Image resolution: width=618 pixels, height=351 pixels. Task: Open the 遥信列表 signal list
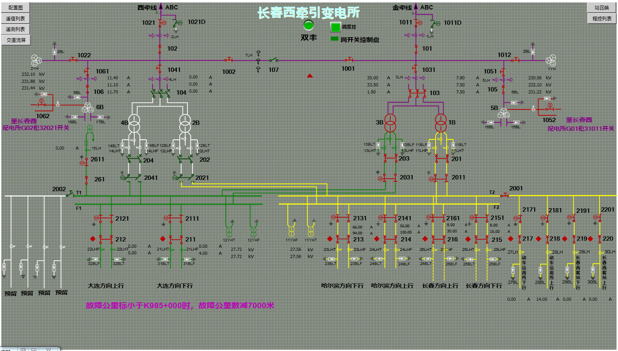coord(16,18)
